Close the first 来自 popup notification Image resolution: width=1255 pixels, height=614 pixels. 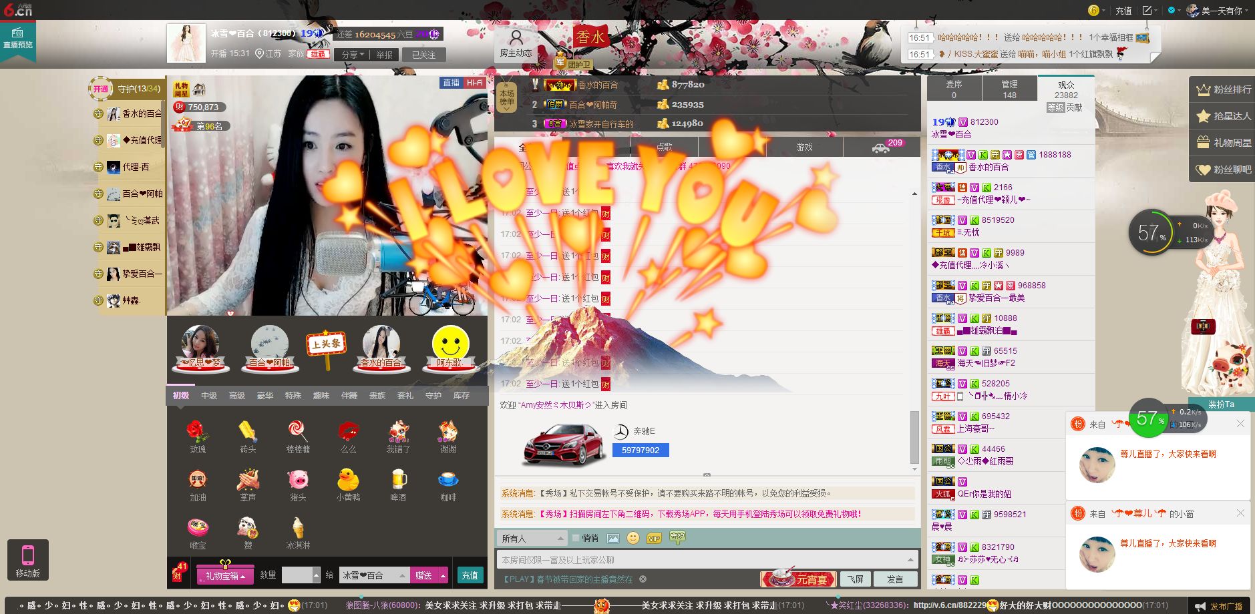1240,424
